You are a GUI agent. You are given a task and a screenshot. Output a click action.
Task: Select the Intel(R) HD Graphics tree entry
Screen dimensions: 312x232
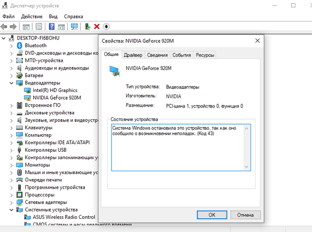[55, 90]
